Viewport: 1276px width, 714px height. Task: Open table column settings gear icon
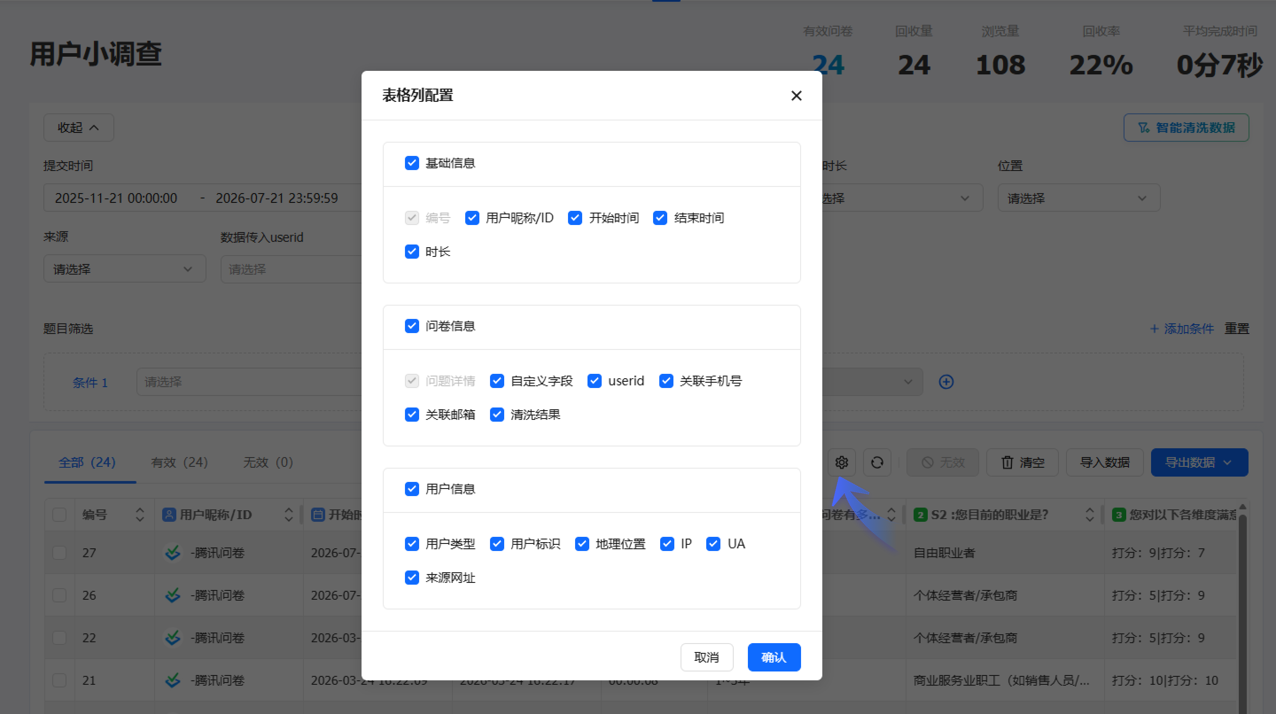click(842, 462)
